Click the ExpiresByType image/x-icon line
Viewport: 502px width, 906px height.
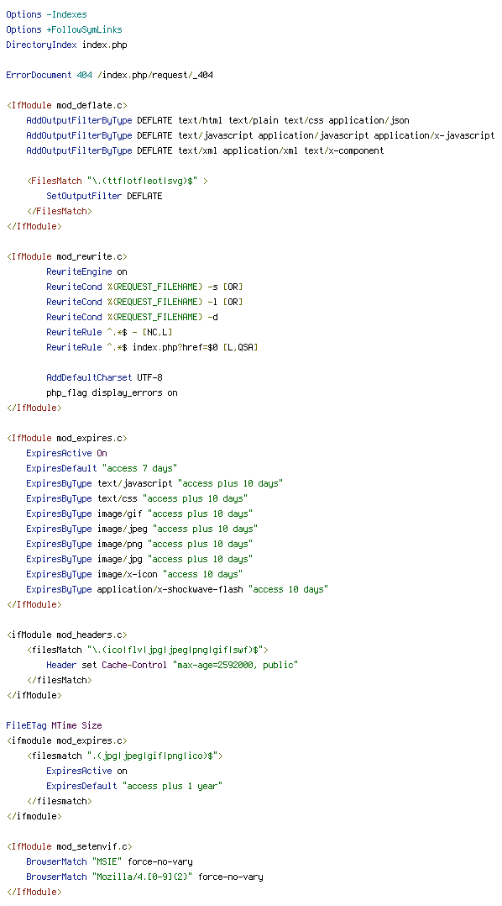pos(134,574)
